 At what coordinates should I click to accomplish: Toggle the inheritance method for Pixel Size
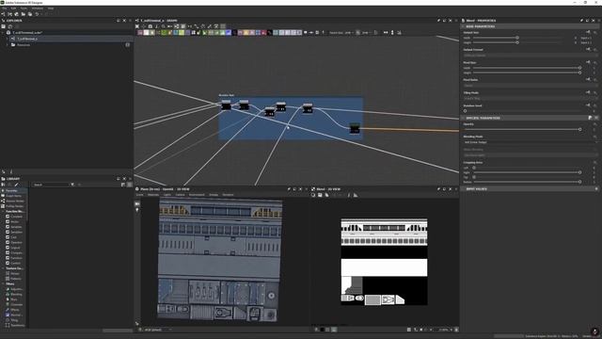coord(588,62)
